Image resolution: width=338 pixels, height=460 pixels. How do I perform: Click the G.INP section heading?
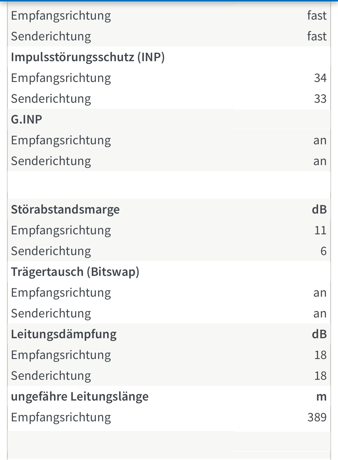[x=27, y=119]
